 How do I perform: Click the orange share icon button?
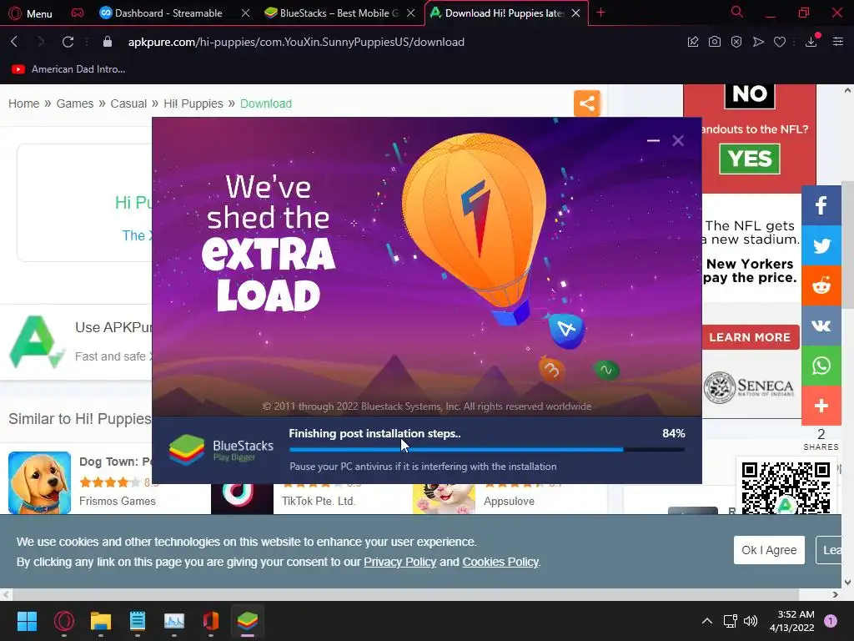pyautogui.click(x=587, y=103)
